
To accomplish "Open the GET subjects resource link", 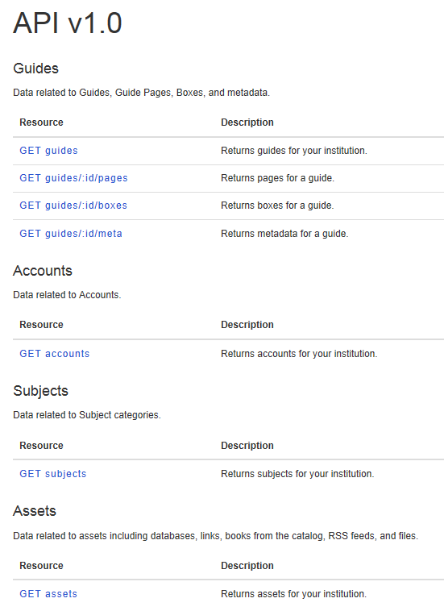I will (x=53, y=474).
